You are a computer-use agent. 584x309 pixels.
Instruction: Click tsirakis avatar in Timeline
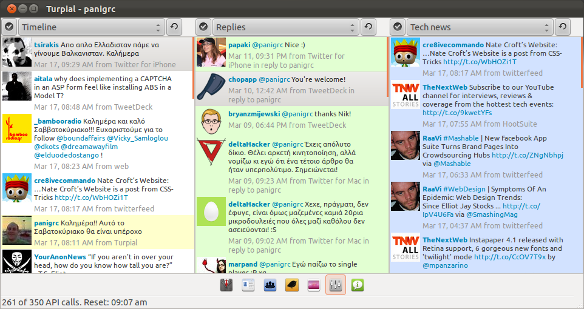pos(17,52)
